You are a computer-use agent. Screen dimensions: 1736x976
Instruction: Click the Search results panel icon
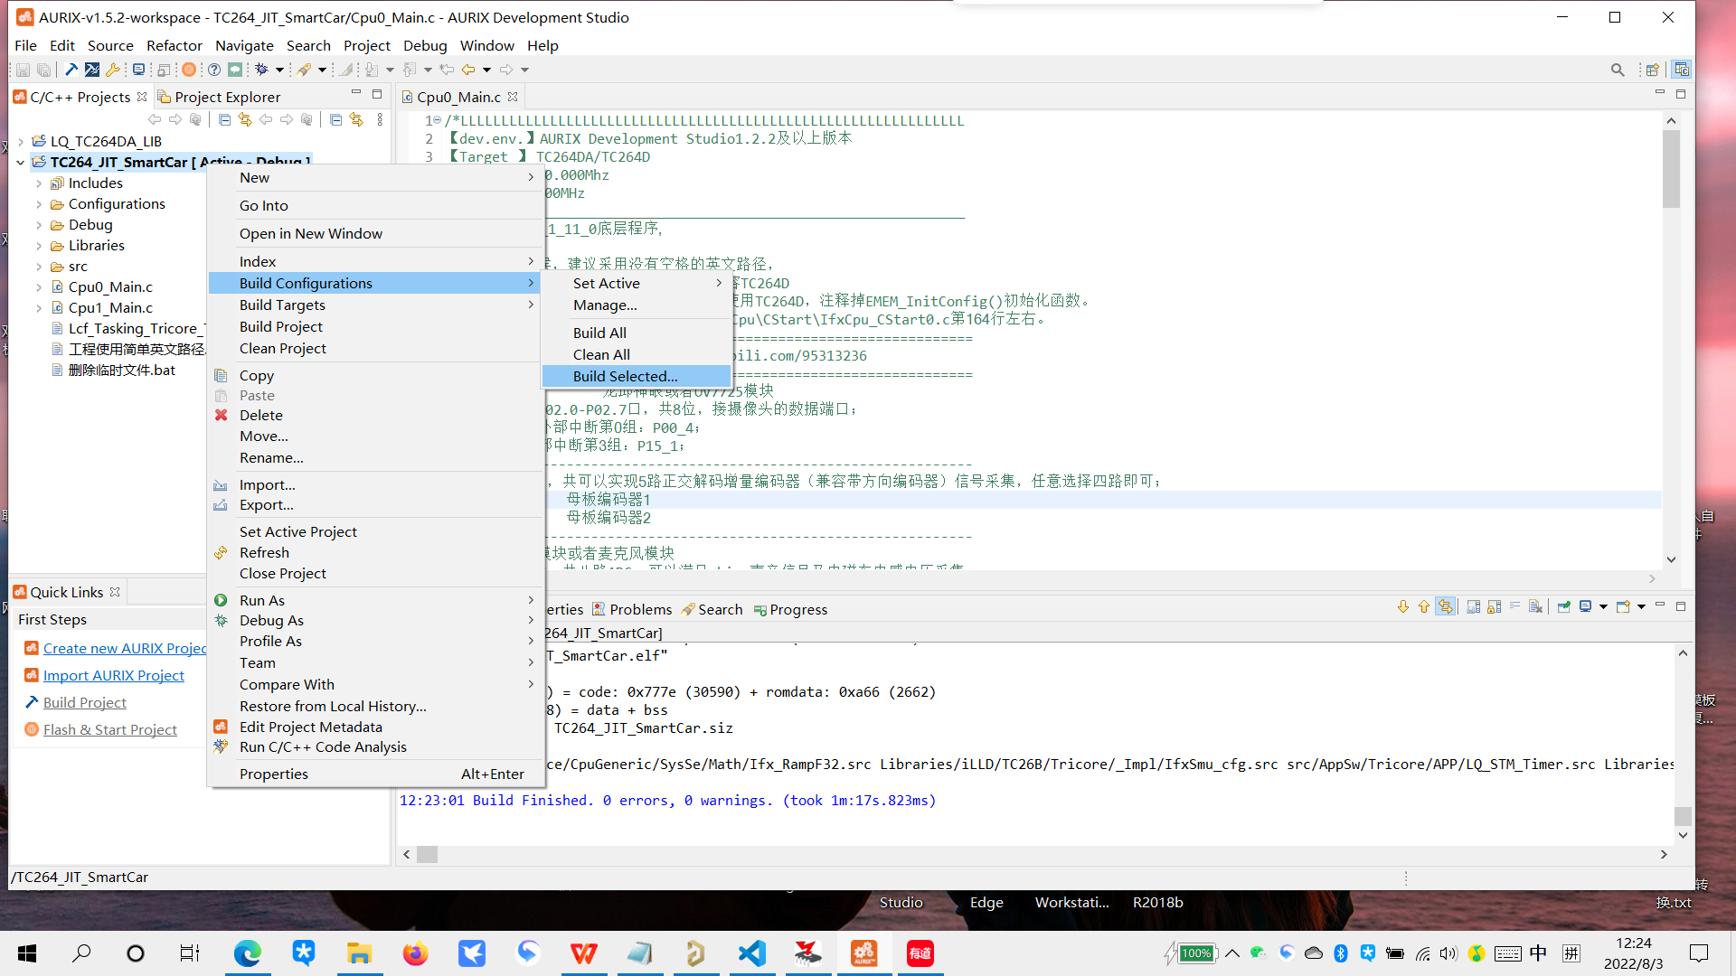pos(688,609)
